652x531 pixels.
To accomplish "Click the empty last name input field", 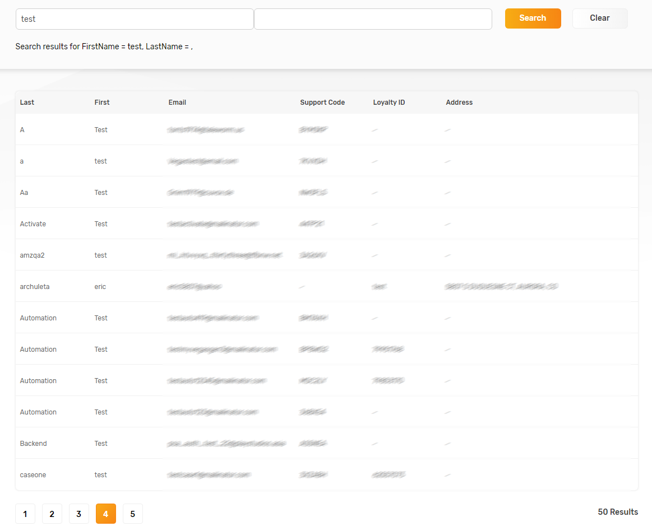I will point(373,19).
